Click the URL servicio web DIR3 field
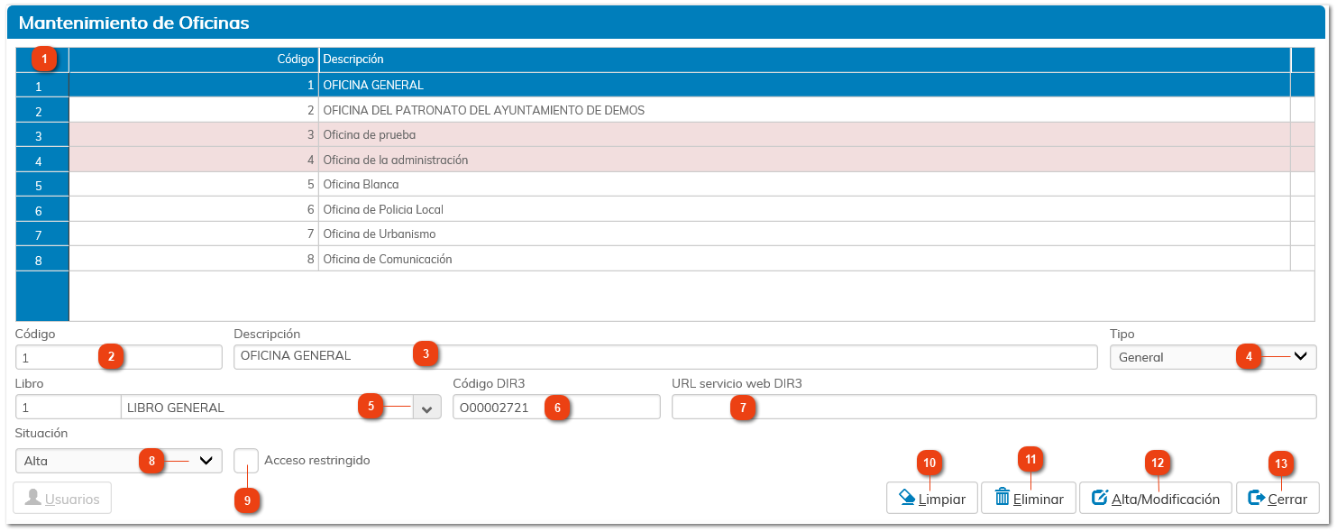The width and height of the screenshot is (1337, 532). (994, 408)
